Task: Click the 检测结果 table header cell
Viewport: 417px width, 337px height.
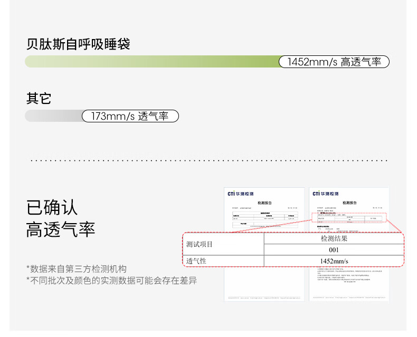Action: pyautogui.click(x=334, y=239)
